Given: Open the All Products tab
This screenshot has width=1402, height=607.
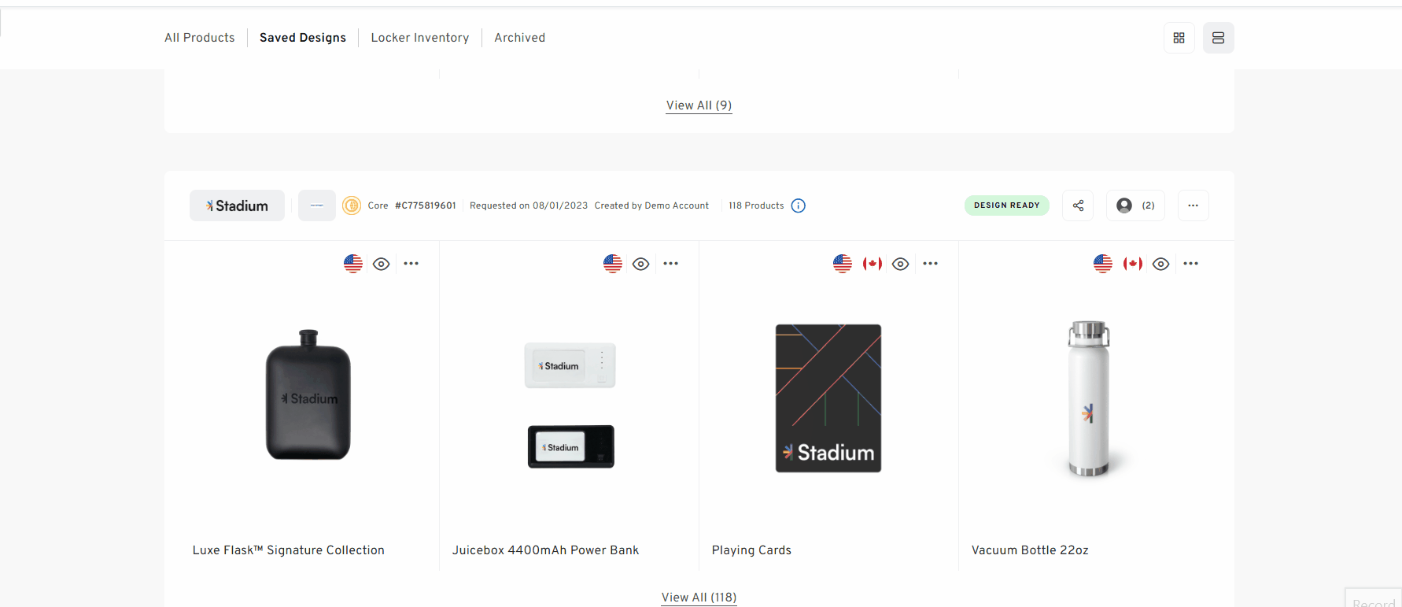Looking at the screenshot, I should click(x=199, y=38).
